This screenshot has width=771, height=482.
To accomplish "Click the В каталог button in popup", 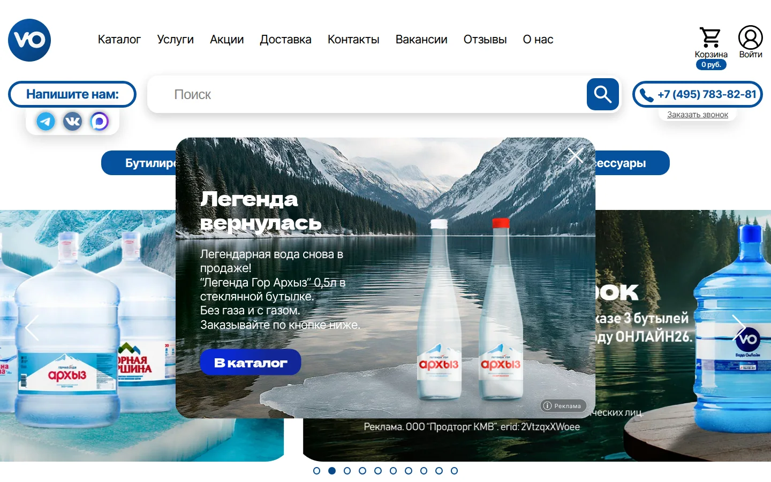I will tap(251, 363).
